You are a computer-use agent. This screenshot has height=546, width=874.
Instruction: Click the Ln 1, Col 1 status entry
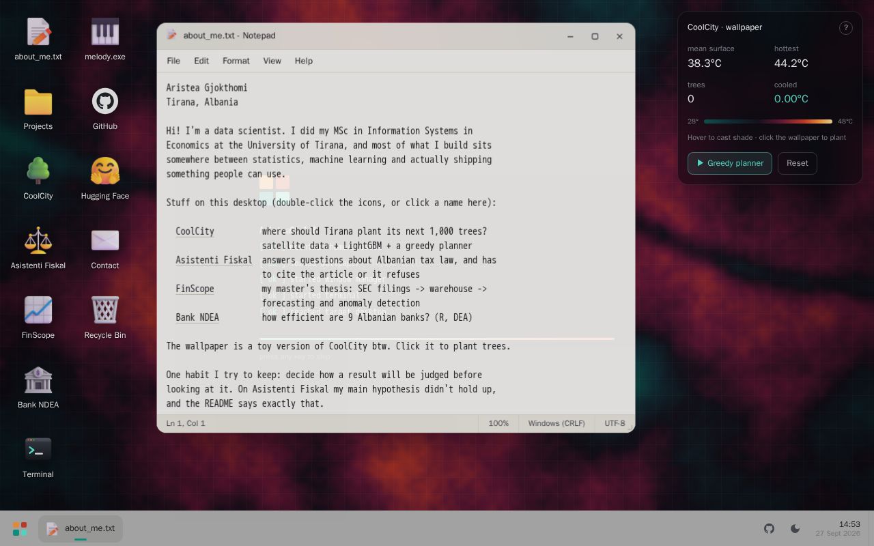186,424
